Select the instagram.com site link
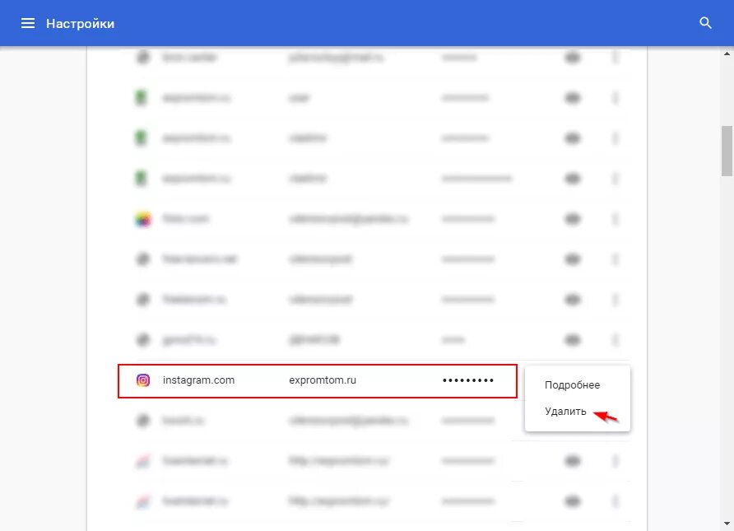This screenshot has width=734, height=531. (x=198, y=380)
